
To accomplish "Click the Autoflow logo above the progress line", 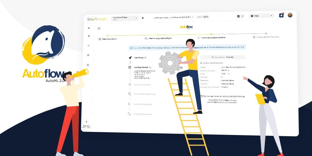I will (186, 27).
